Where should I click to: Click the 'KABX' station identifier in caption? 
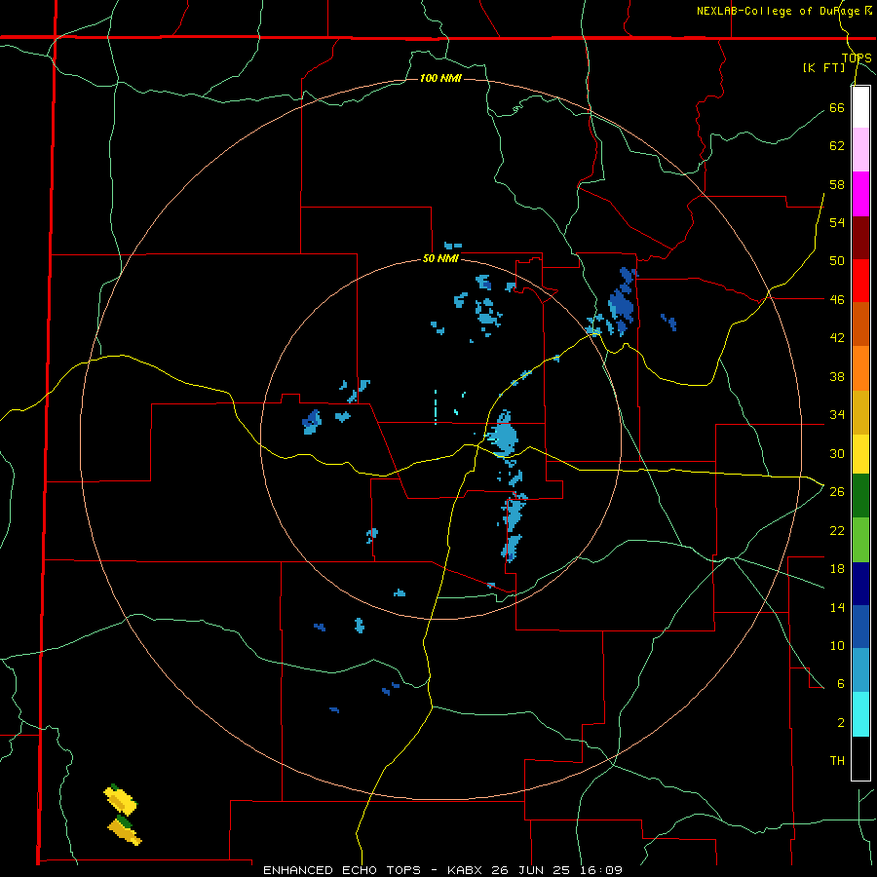466,870
